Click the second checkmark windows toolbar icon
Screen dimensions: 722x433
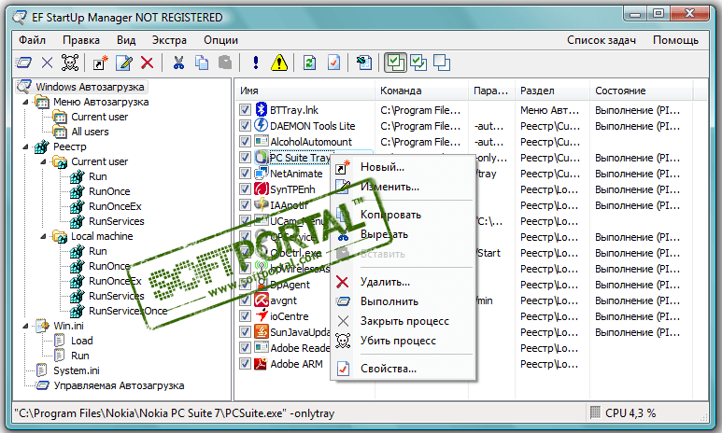pos(418,63)
